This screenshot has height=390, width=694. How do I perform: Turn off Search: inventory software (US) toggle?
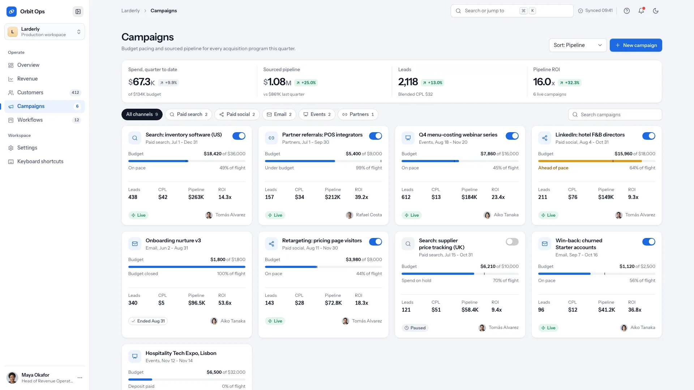point(239,136)
